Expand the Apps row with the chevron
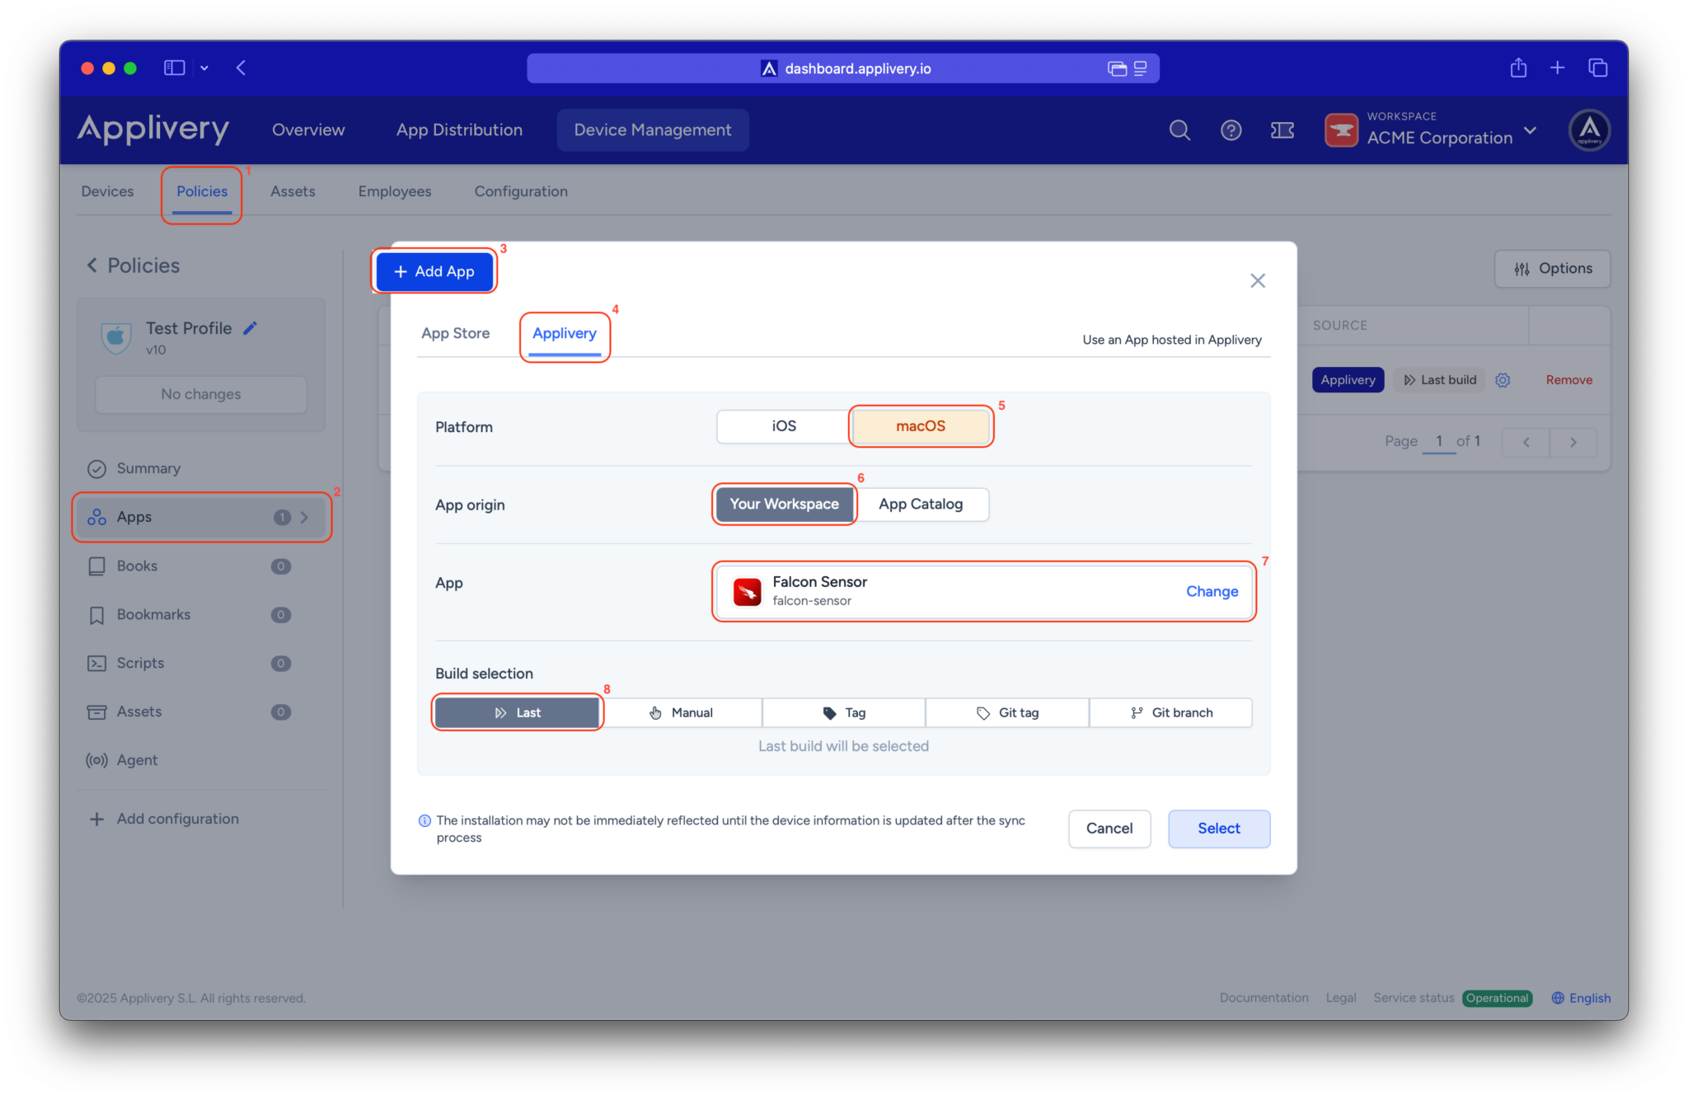The width and height of the screenshot is (1688, 1099). click(306, 517)
